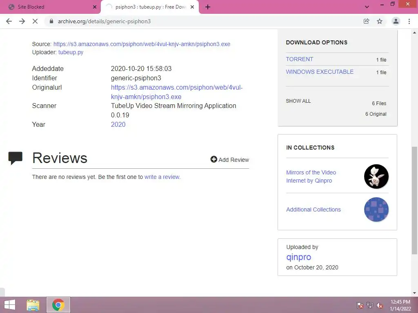Click the Additional Collections purple thumbnail
418x313 pixels.
376,209
